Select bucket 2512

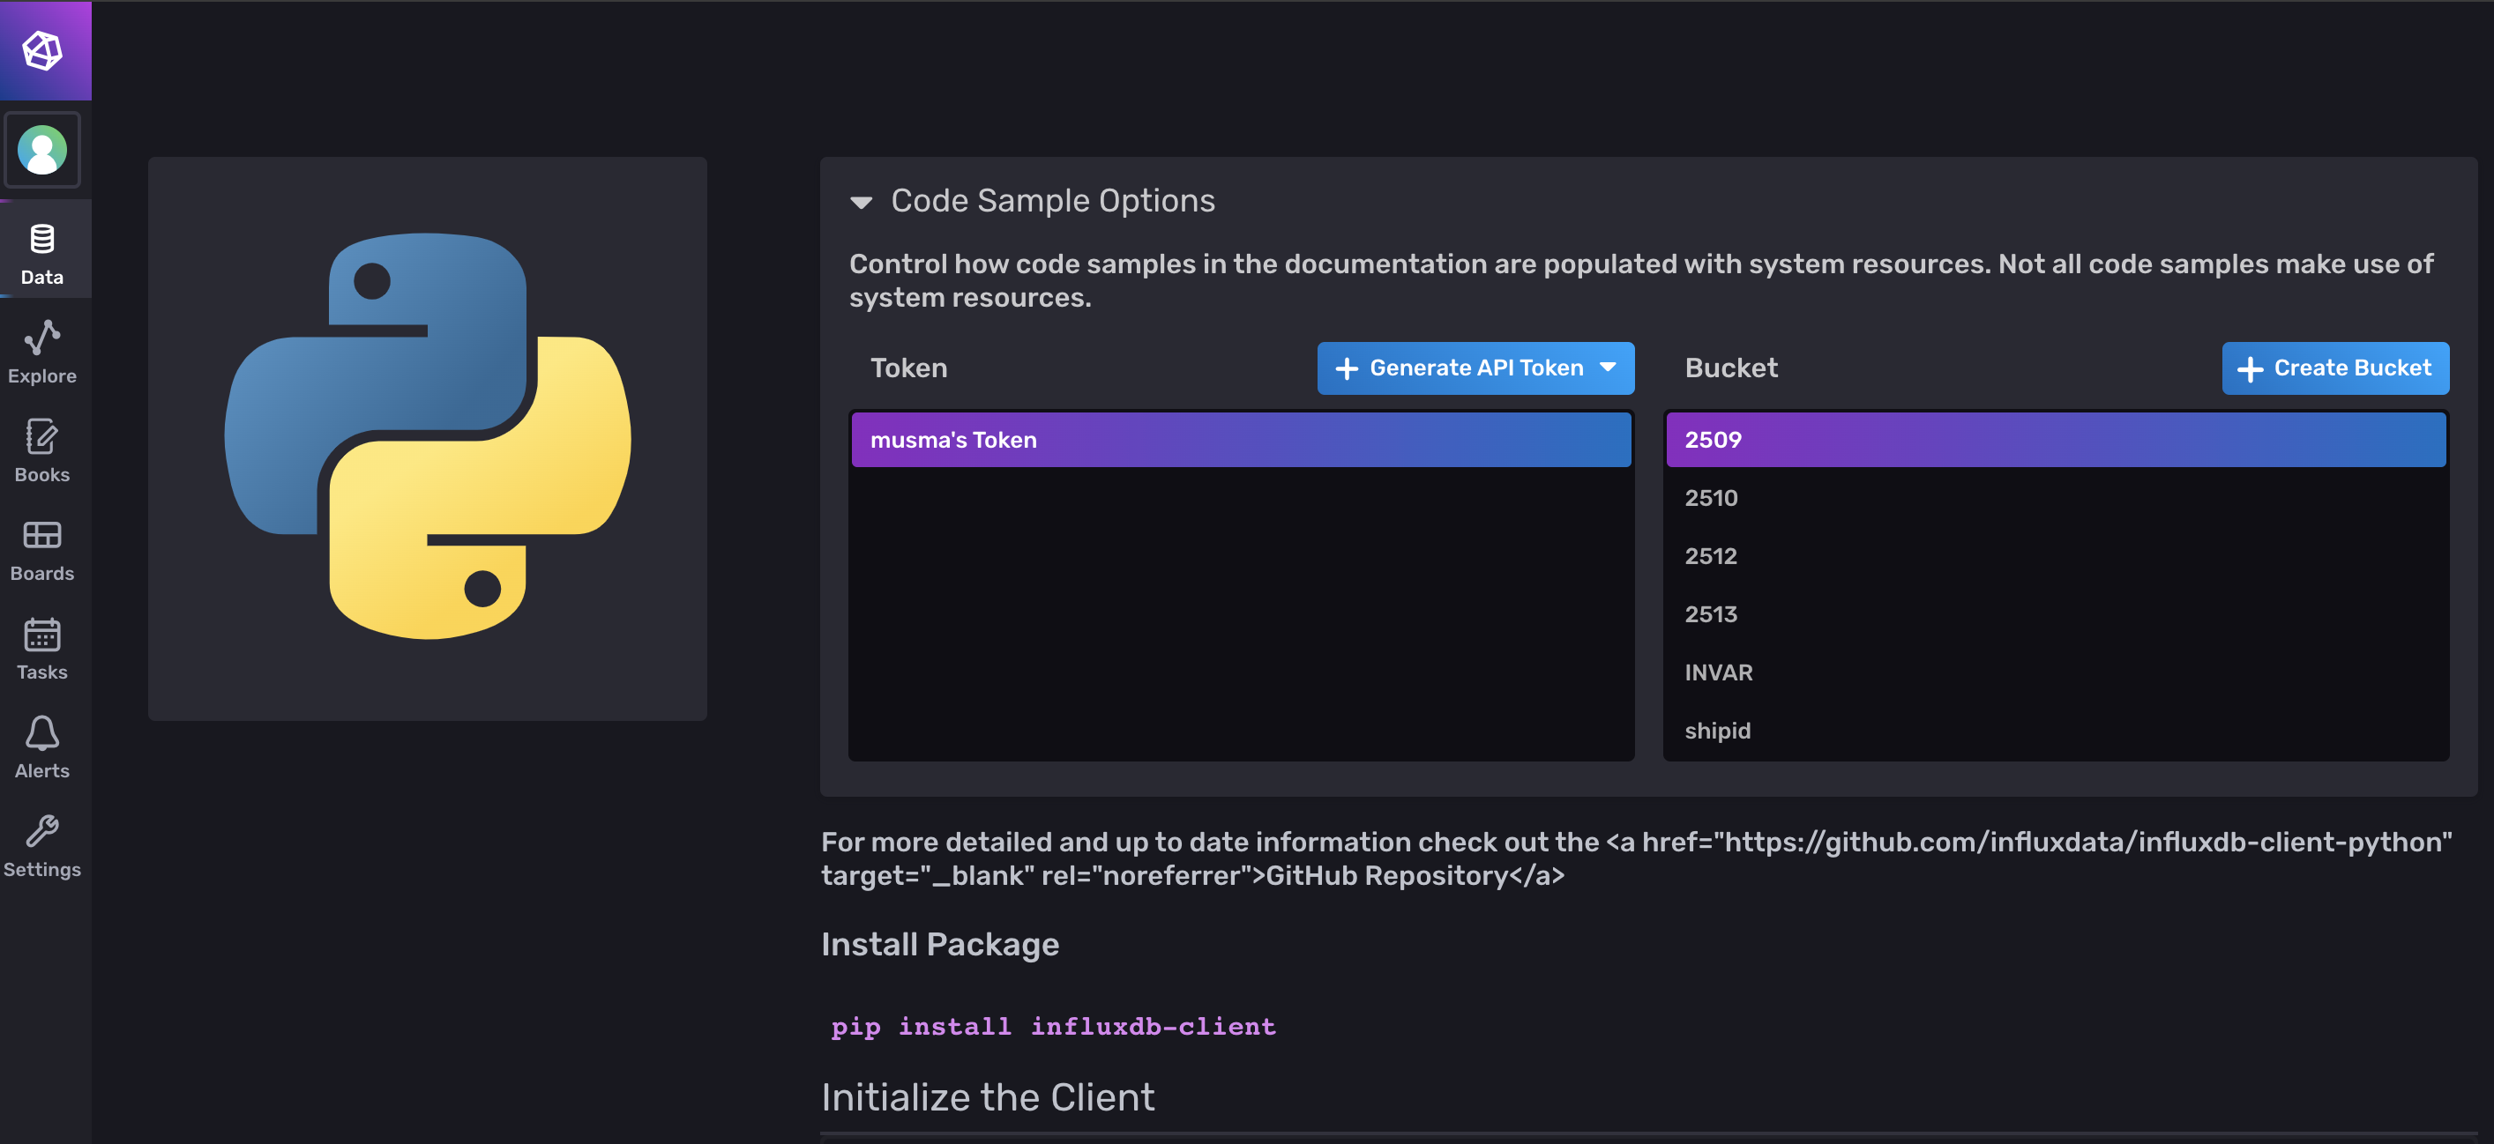2056,555
